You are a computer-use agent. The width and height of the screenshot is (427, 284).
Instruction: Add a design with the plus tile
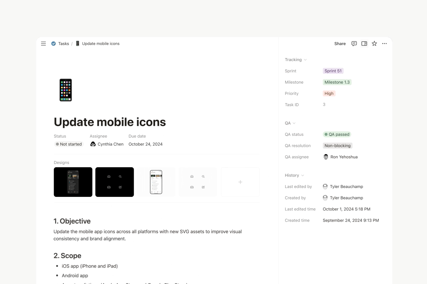[x=240, y=182]
